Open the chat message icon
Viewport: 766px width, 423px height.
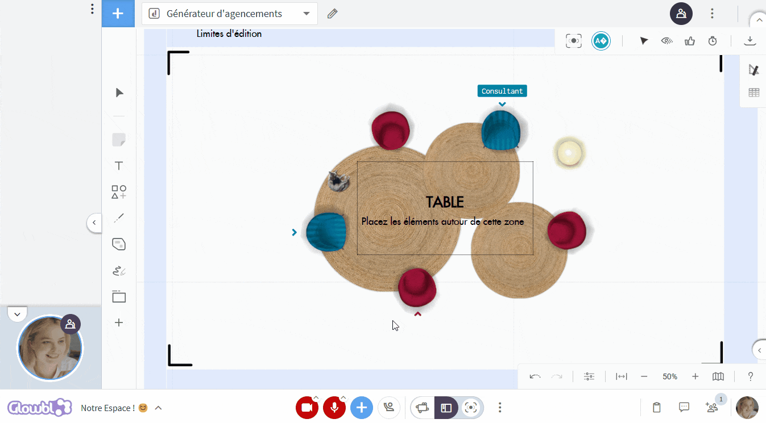click(684, 407)
